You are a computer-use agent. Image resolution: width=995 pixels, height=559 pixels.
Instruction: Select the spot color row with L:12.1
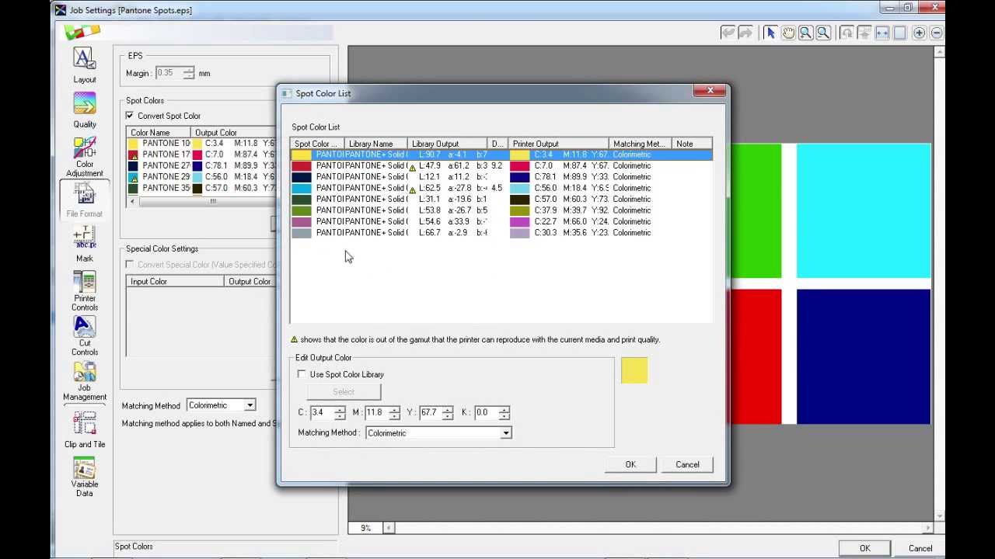coord(501,177)
